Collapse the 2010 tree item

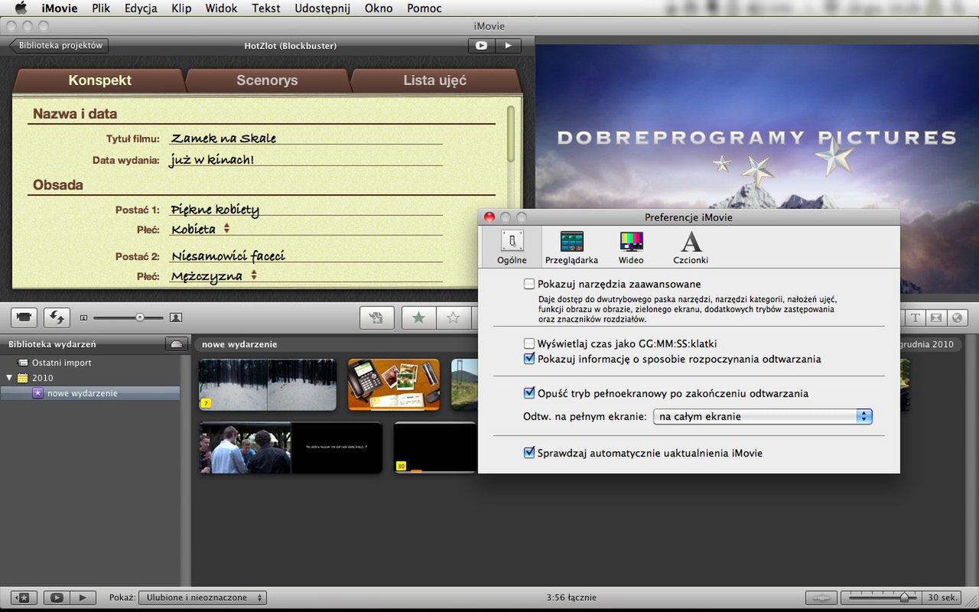point(8,379)
